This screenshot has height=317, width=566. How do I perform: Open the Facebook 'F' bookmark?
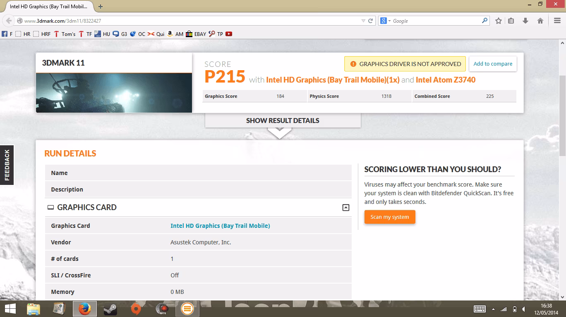click(7, 34)
